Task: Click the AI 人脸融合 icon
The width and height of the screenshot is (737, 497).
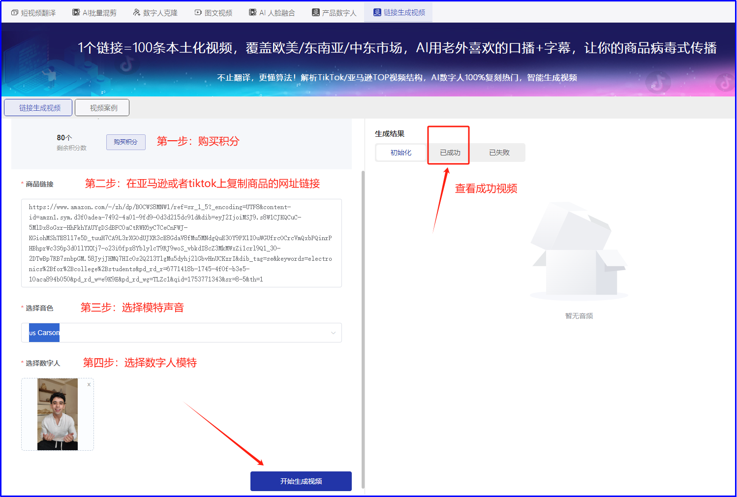Action: click(x=252, y=11)
